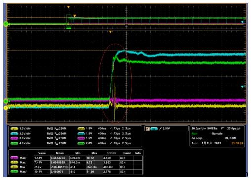Click the yellow C1 badge in the Max measurement row
Screen dimensions: 251x180
pyautogui.click(x=14, y=162)
